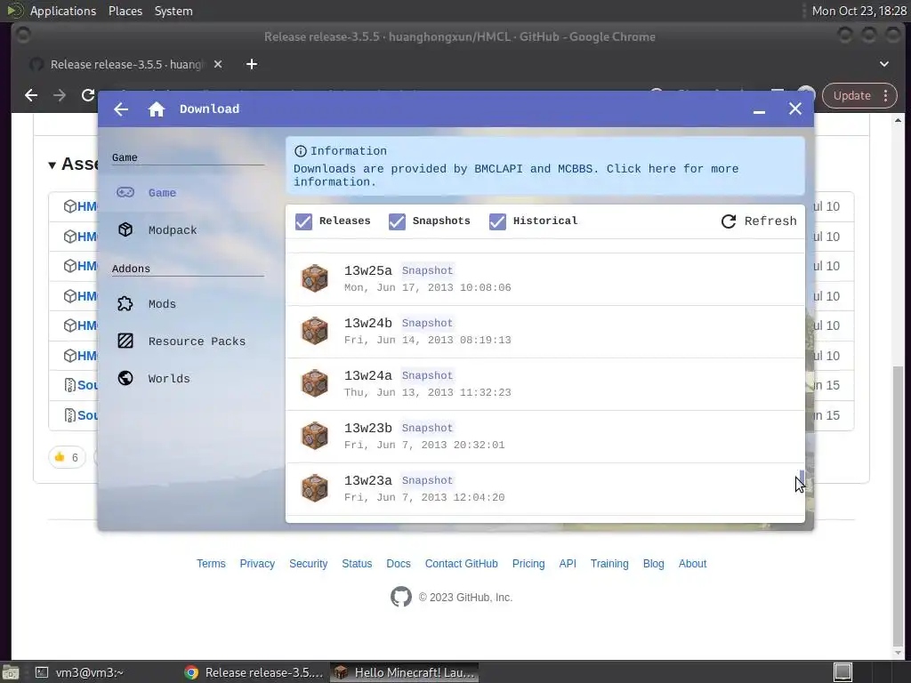Screen dimensions: 911x683
Task: Click command block icon for 13w24b
Action: pos(314,331)
